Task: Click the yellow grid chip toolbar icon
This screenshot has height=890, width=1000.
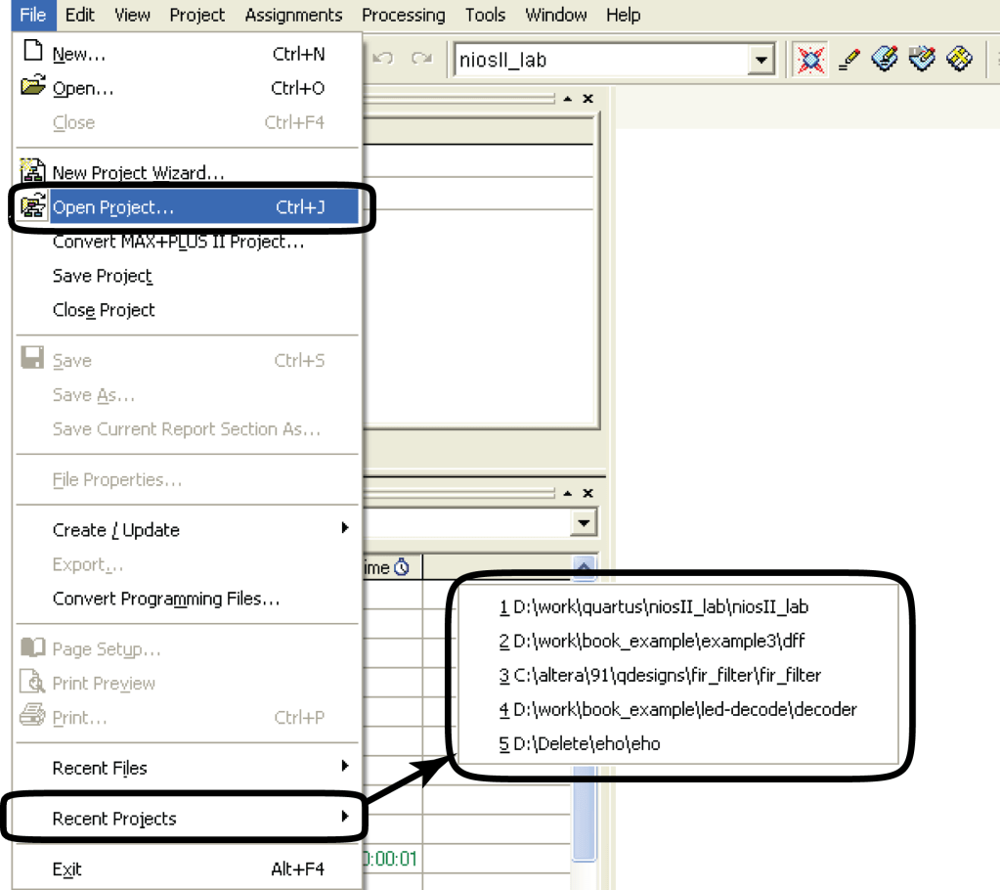Action: [x=959, y=60]
